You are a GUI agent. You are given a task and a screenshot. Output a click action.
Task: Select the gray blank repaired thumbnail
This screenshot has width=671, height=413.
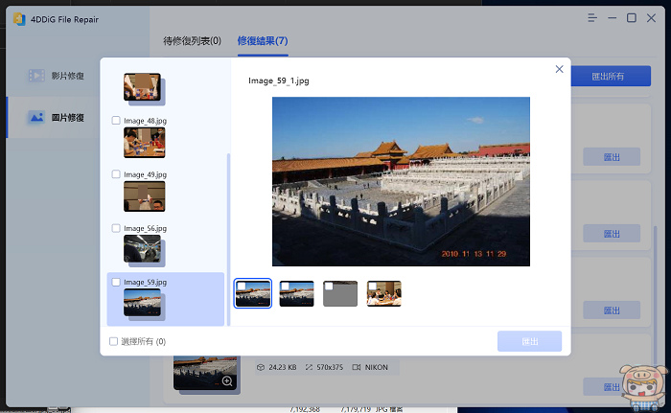coord(340,293)
